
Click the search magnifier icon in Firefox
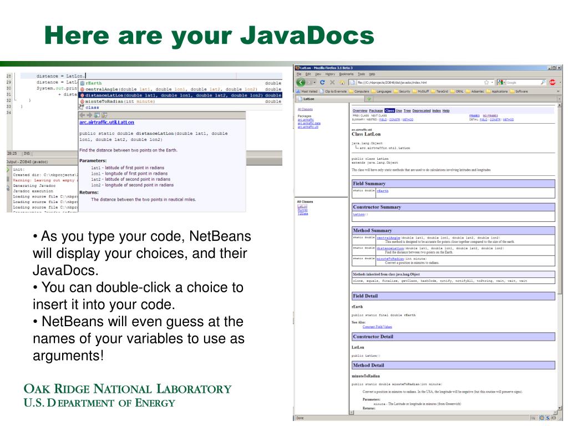coord(543,82)
